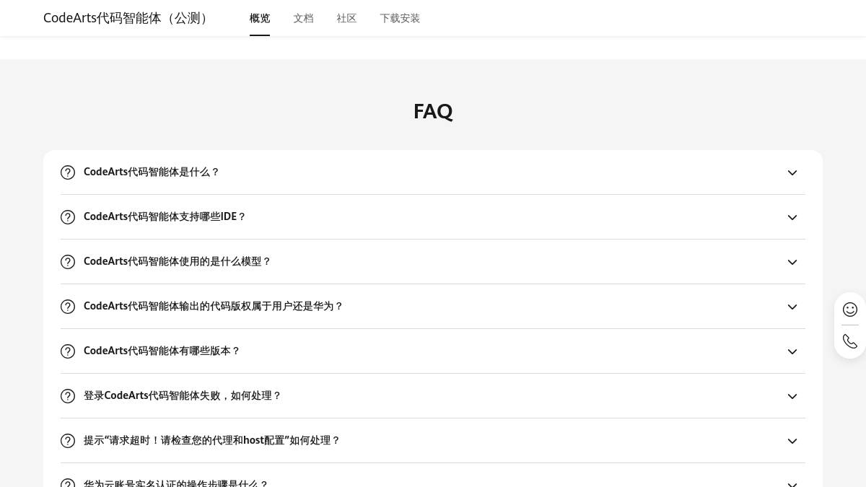
Task: Open the smiley feedback icon
Action: pyautogui.click(x=850, y=310)
